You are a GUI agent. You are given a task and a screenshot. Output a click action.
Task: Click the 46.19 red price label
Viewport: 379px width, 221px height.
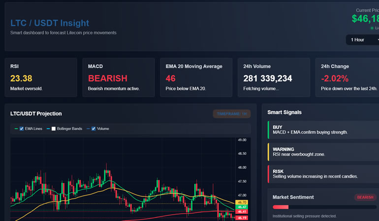242,218
